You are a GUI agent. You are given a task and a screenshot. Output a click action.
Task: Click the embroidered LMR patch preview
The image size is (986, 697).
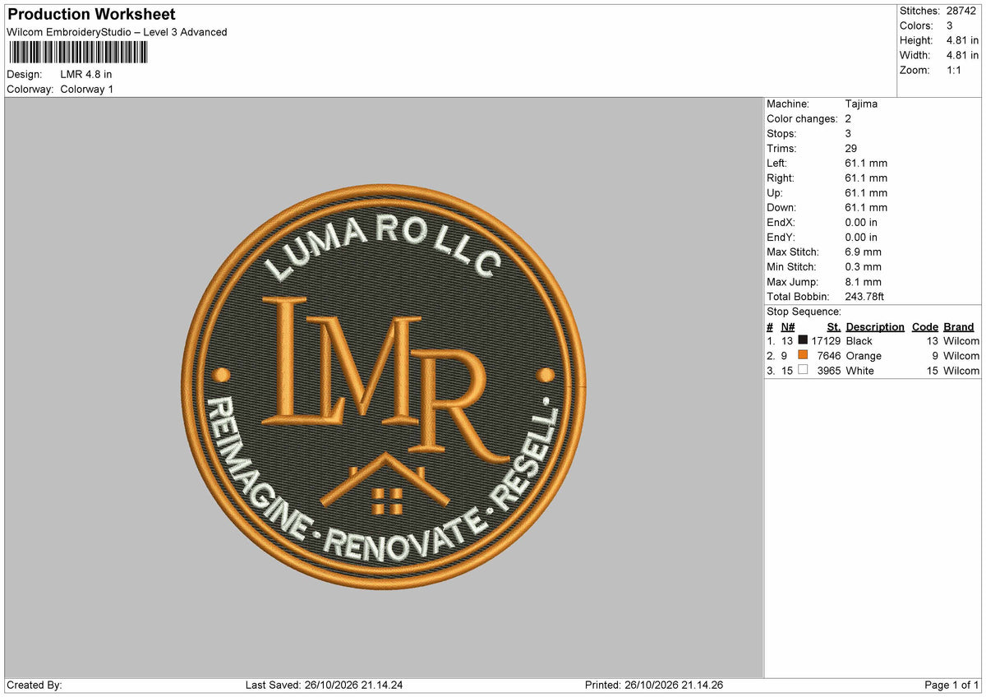pos(384,386)
